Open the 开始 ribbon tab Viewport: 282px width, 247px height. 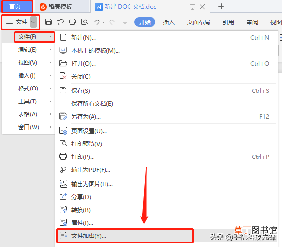[145, 22]
